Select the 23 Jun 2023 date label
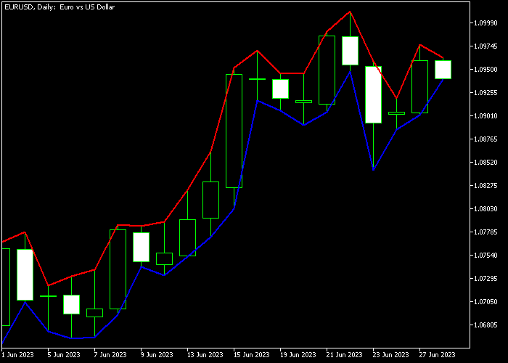Screen dimensions: 508x363 tap(390, 355)
